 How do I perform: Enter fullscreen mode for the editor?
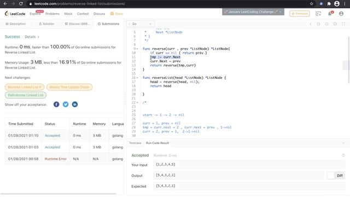(x=343, y=24)
